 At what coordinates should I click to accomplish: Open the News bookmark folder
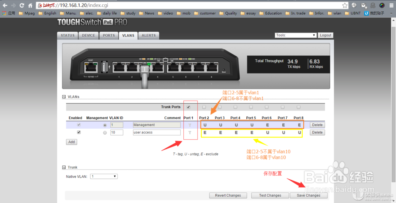[147, 13]
